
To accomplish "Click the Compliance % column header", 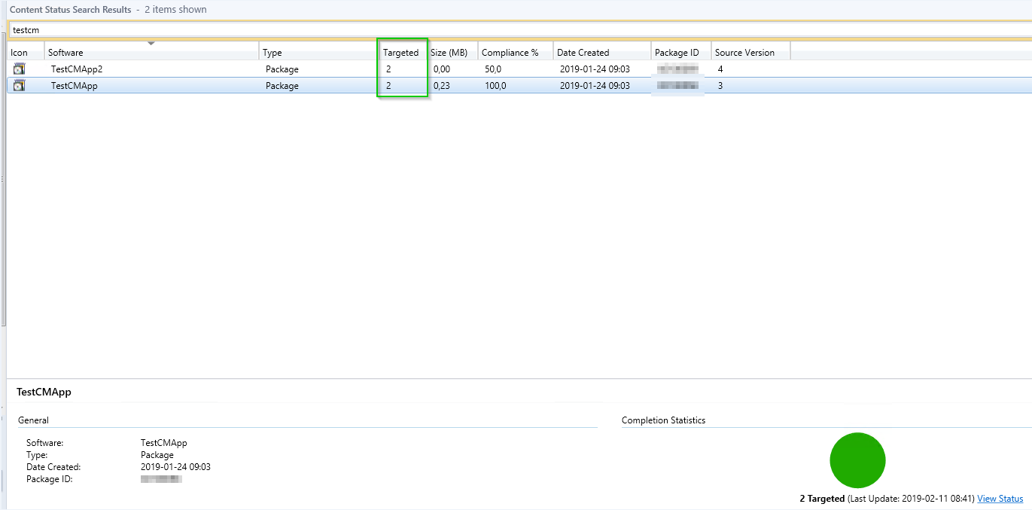I will coord(510,53).
